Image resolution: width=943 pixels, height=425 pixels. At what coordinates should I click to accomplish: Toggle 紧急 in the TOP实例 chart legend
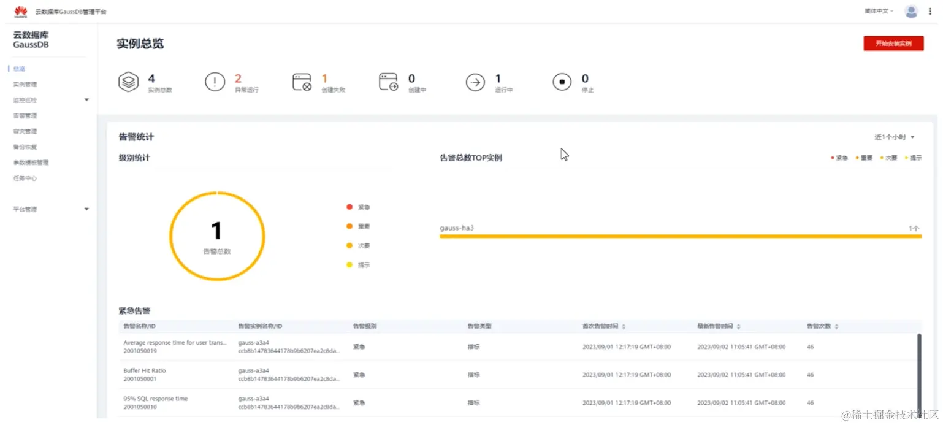[839, 158]
